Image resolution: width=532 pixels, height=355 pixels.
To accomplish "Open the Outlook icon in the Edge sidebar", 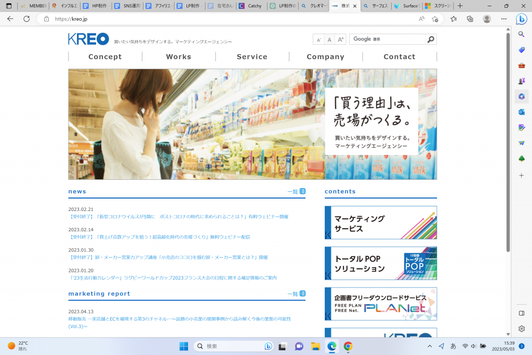I will [x=521, y=112].
